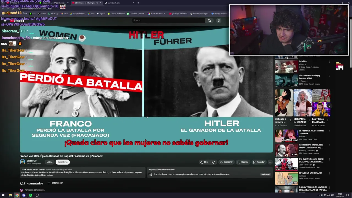Open the Deadpool & Wolverine Bye Bye Bye thumbnail
This screenshot has width=352, height=198.
[x=286, y=164]
